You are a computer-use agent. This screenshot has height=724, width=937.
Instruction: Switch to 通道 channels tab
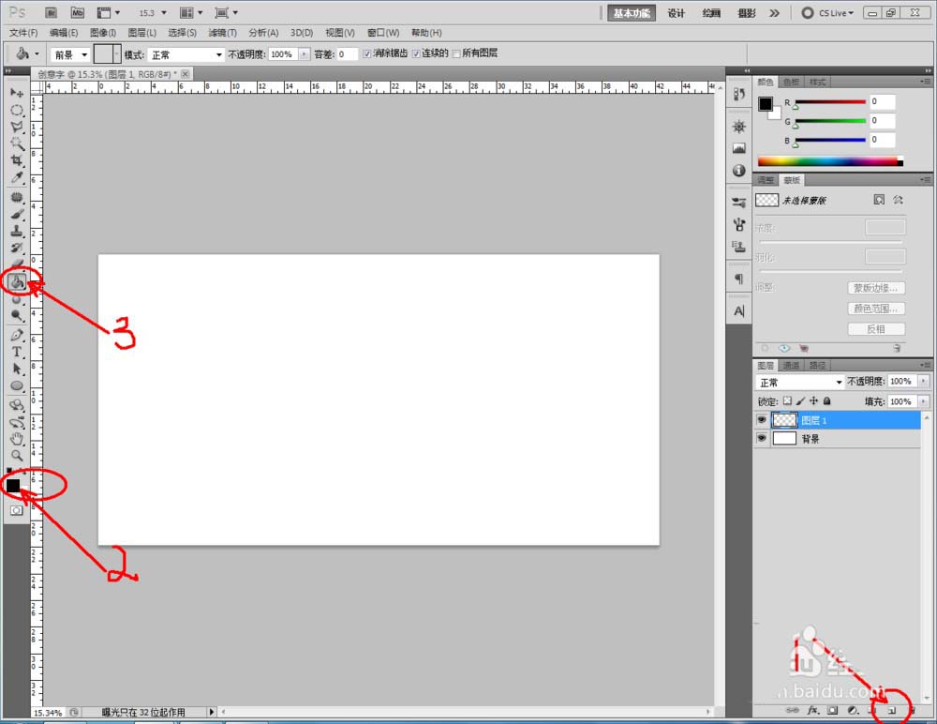pos(791,366)
